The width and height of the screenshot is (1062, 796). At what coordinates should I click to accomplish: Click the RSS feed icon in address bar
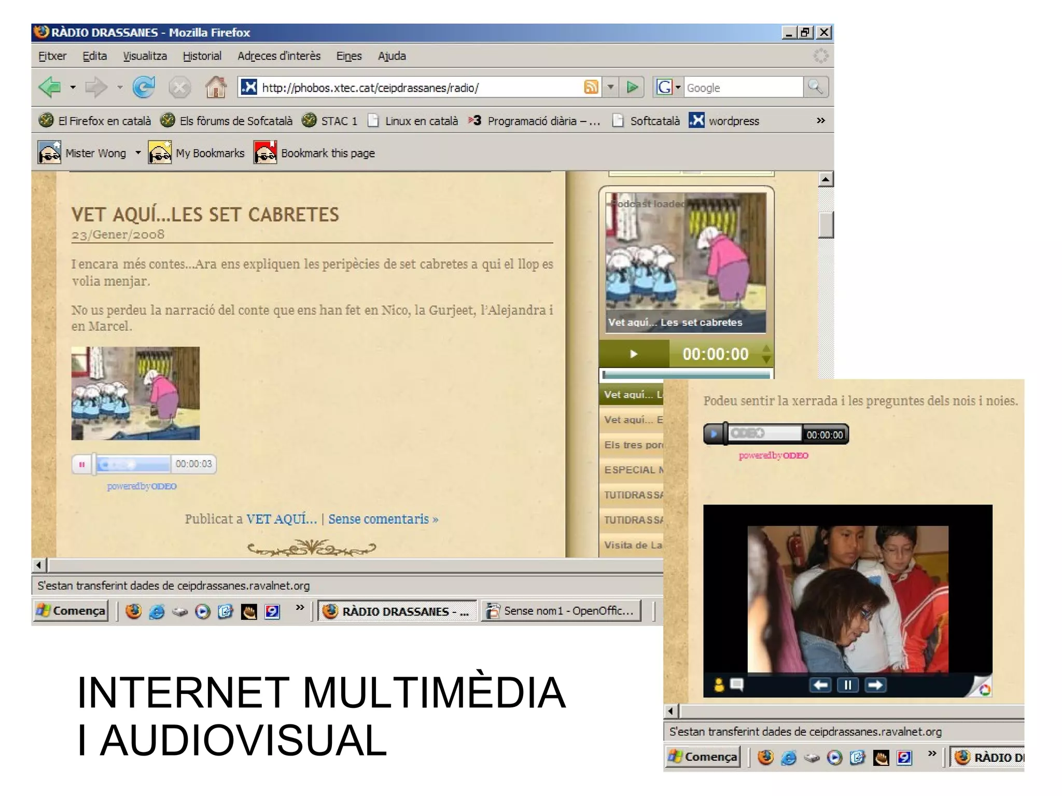tap(591, 87)
